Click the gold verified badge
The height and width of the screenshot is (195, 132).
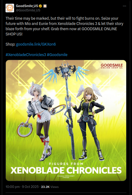pyautogui.click(x=41, y=6)
